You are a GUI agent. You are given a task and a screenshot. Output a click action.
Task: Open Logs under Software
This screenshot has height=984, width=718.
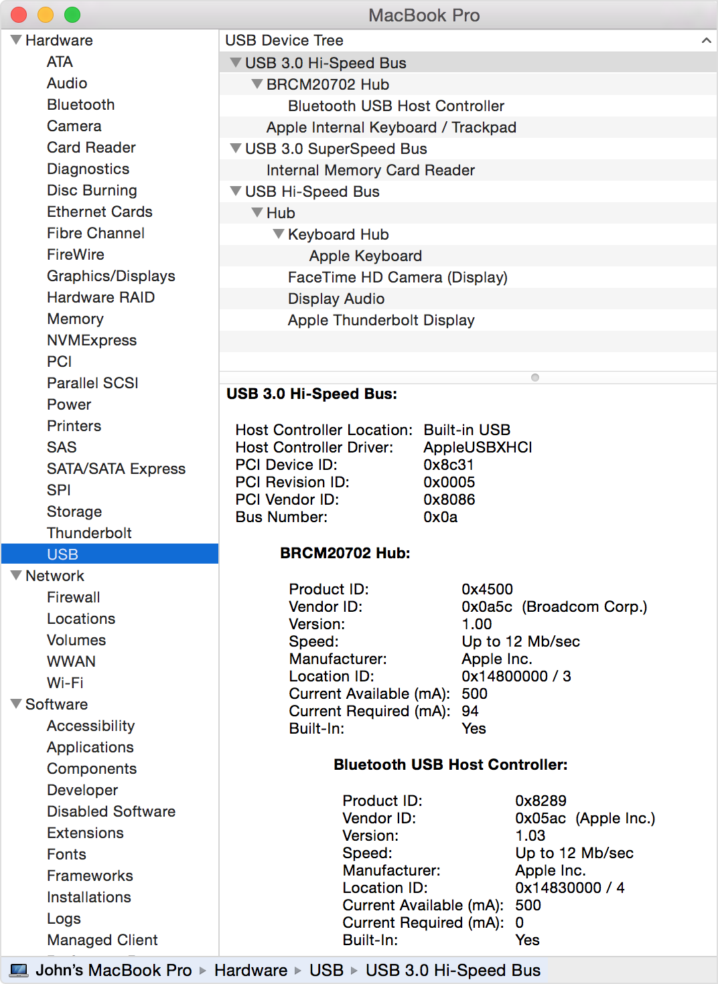click(64, 919)
